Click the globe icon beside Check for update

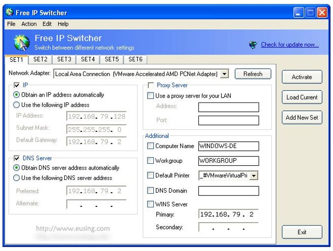coord(253,45)
